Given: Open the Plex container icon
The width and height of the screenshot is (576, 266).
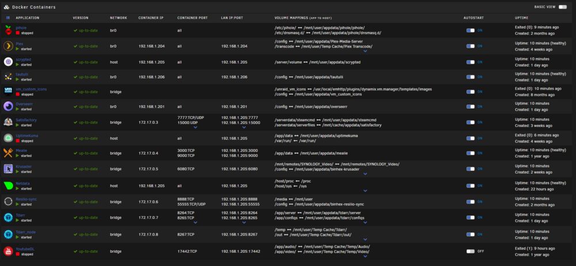Looking at the screenshot, I should pyautogui.click(x=8, y=46).
